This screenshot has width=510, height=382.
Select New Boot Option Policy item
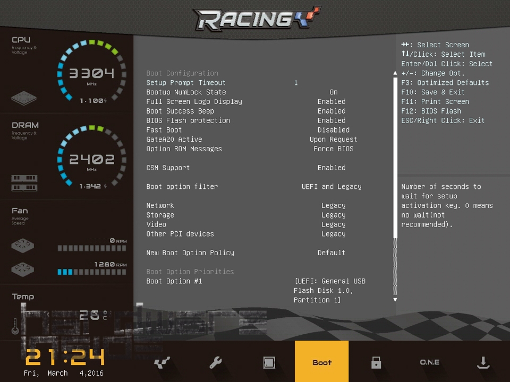click(190, 253)
